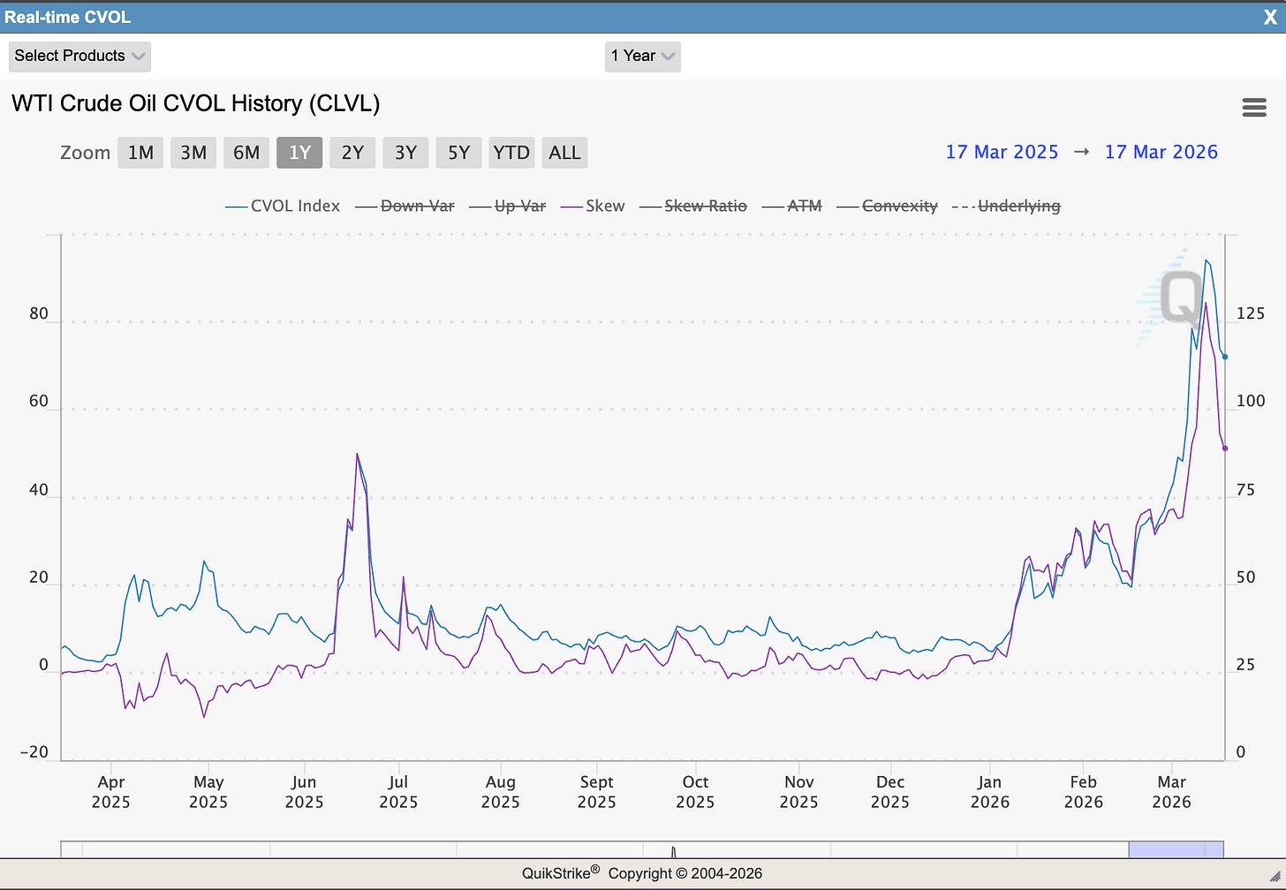Click the Zoom label text
The width and height of the screenshot is (1286, 890).
tap(85, 153)
